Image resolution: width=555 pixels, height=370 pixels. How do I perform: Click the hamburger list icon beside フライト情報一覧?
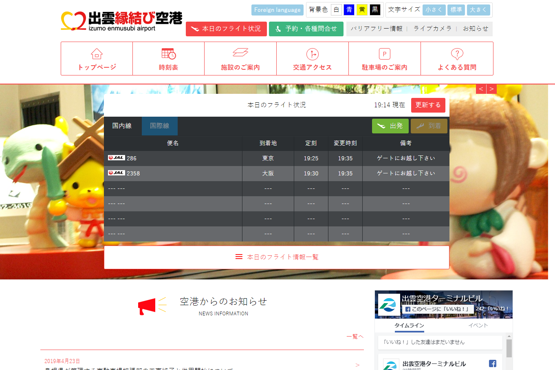click(x=239, y=257)
